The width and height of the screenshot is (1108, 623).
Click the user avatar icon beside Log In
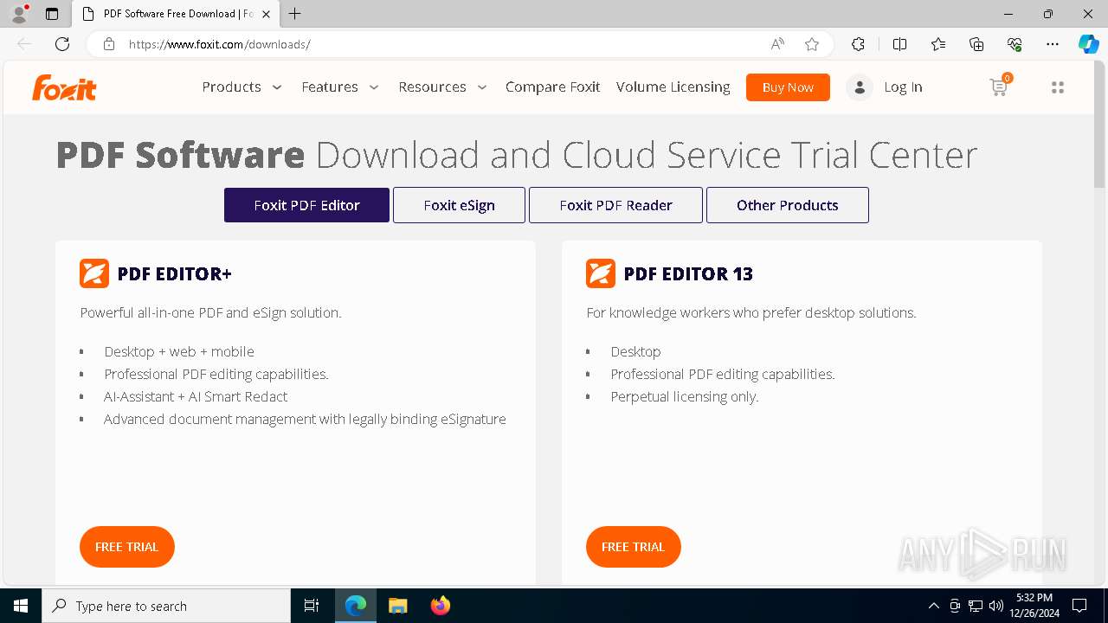[x=860, y=87]
